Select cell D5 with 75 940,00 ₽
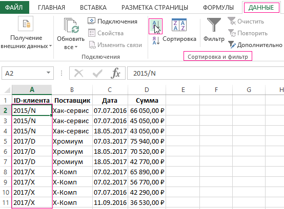Image resolution: width=284 pixels, height=209 pixels. click(x=147, y=142)
